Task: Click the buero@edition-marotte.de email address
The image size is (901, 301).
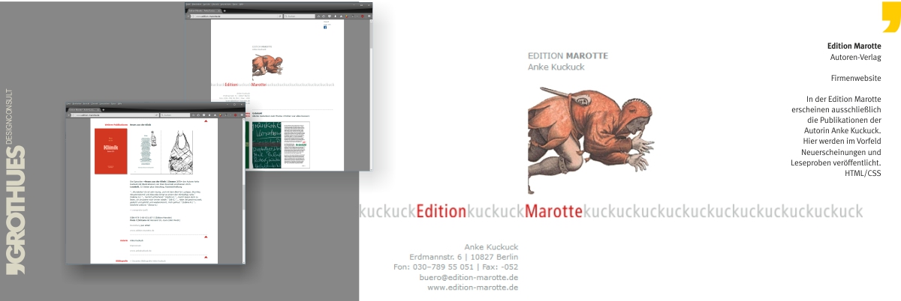Action: pyautogui.click(x=469, y=278)
